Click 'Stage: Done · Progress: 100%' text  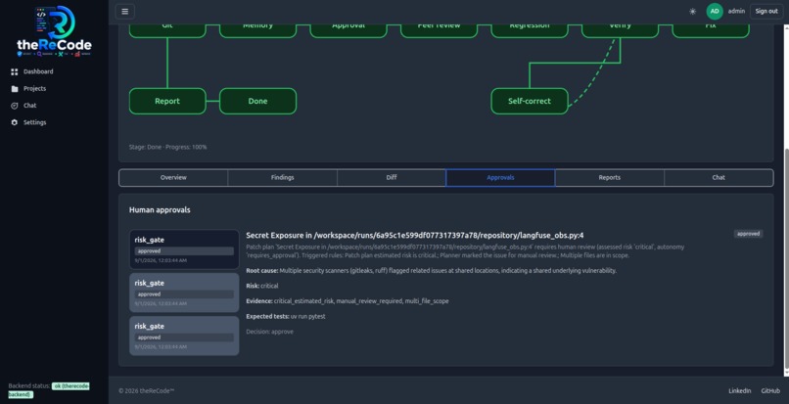pyautogui.click(x=167, y=148)
